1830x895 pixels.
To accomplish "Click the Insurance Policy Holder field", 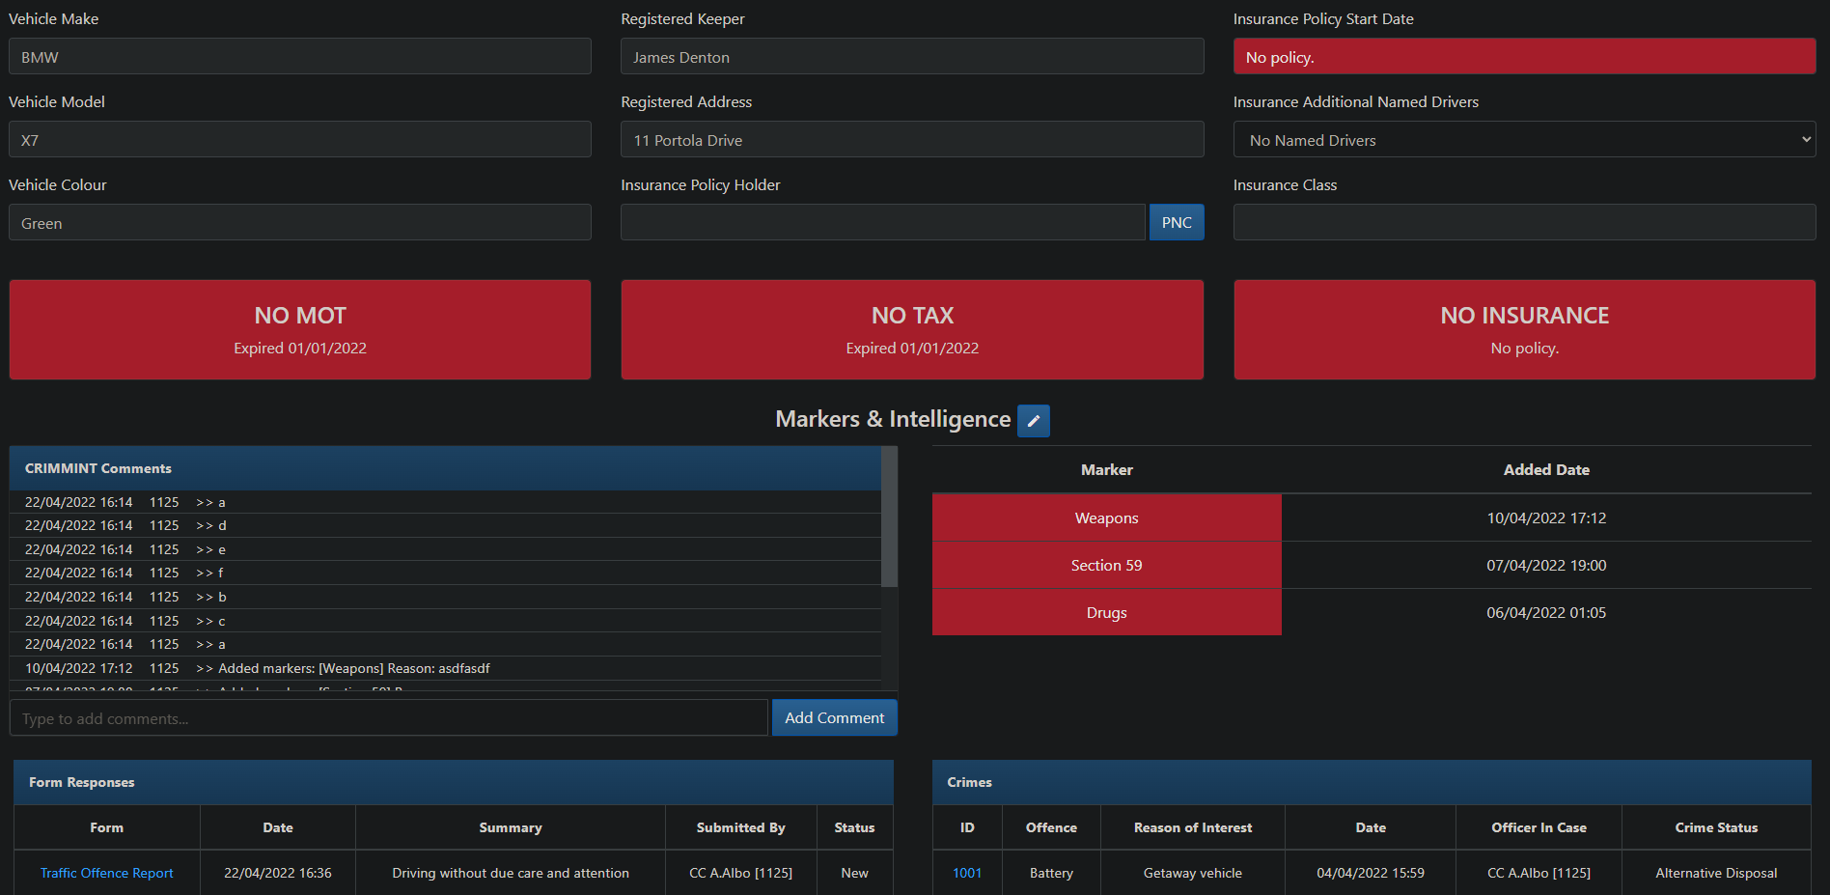I will tap(882, 223).
